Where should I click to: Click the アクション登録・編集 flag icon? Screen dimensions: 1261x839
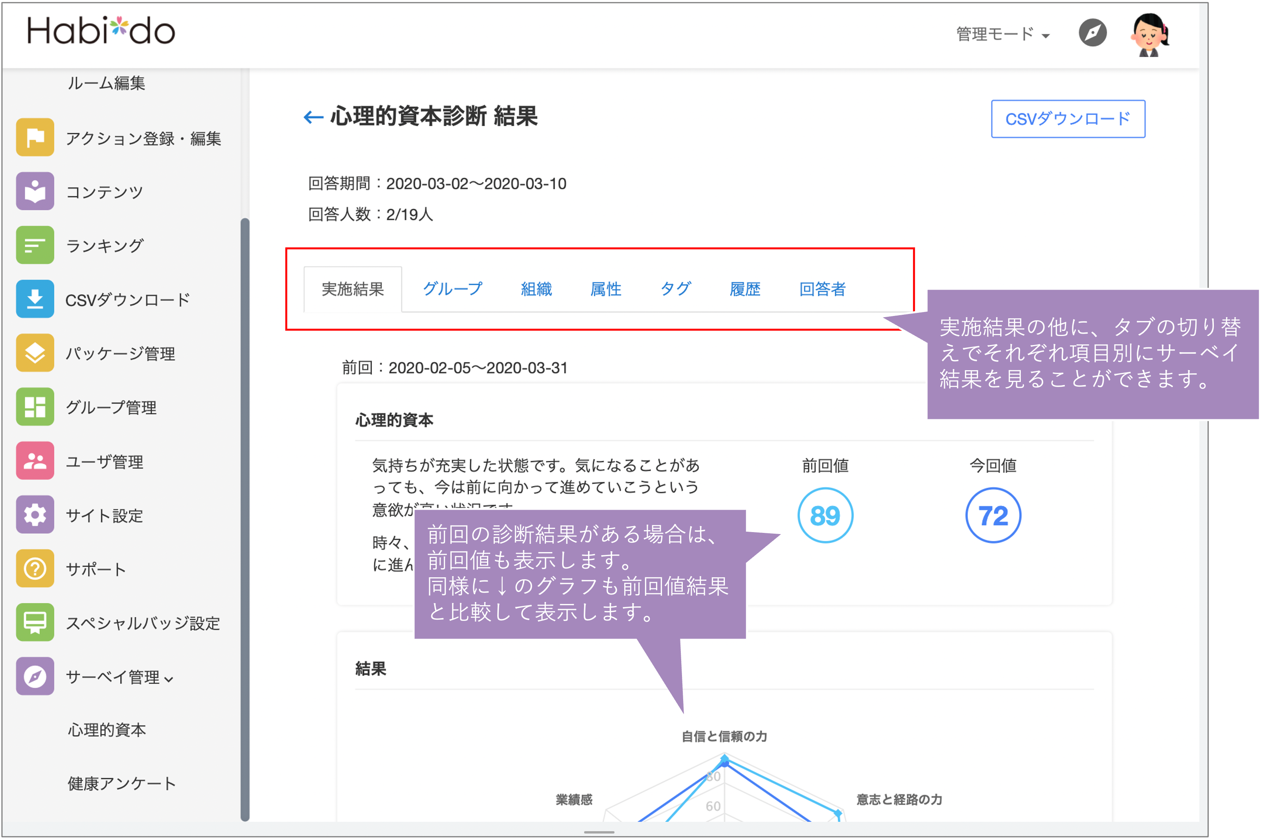35,138
